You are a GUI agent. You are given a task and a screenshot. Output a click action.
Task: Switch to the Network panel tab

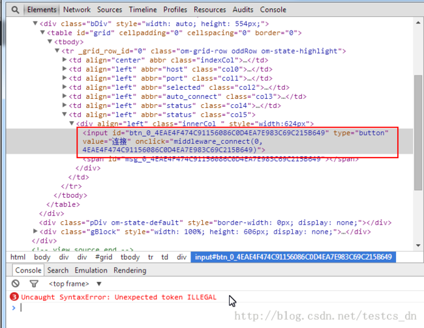[x=77, y=10]
